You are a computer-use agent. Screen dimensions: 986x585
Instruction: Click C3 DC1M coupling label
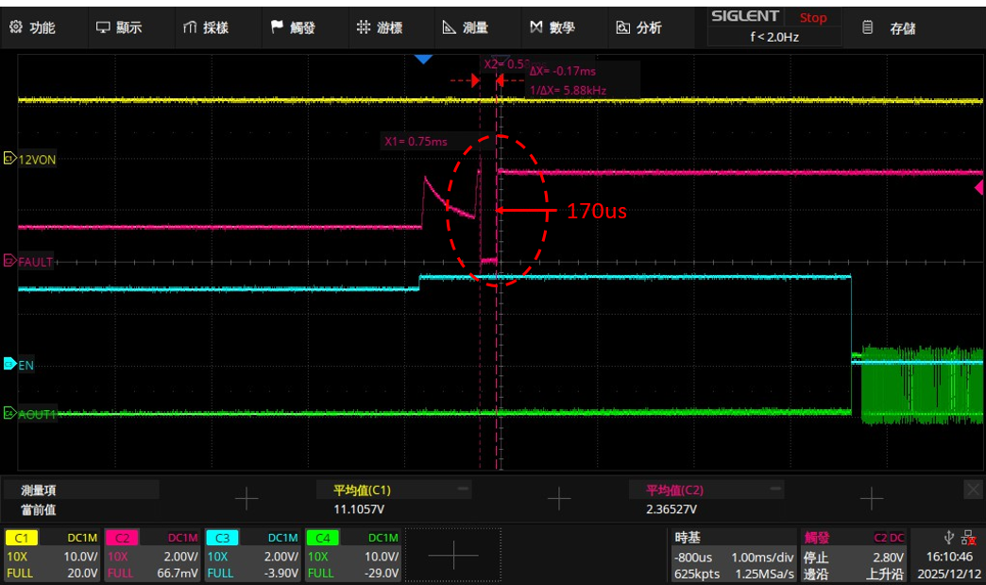pos(283,538)
